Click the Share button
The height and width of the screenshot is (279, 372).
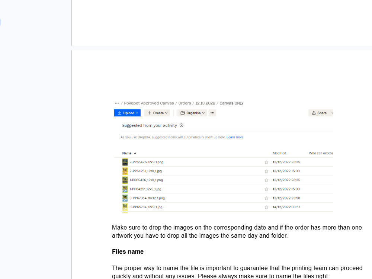[319, 113]
